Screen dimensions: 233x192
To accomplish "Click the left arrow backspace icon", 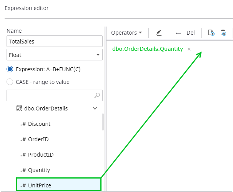I will (x=178, y=33).
